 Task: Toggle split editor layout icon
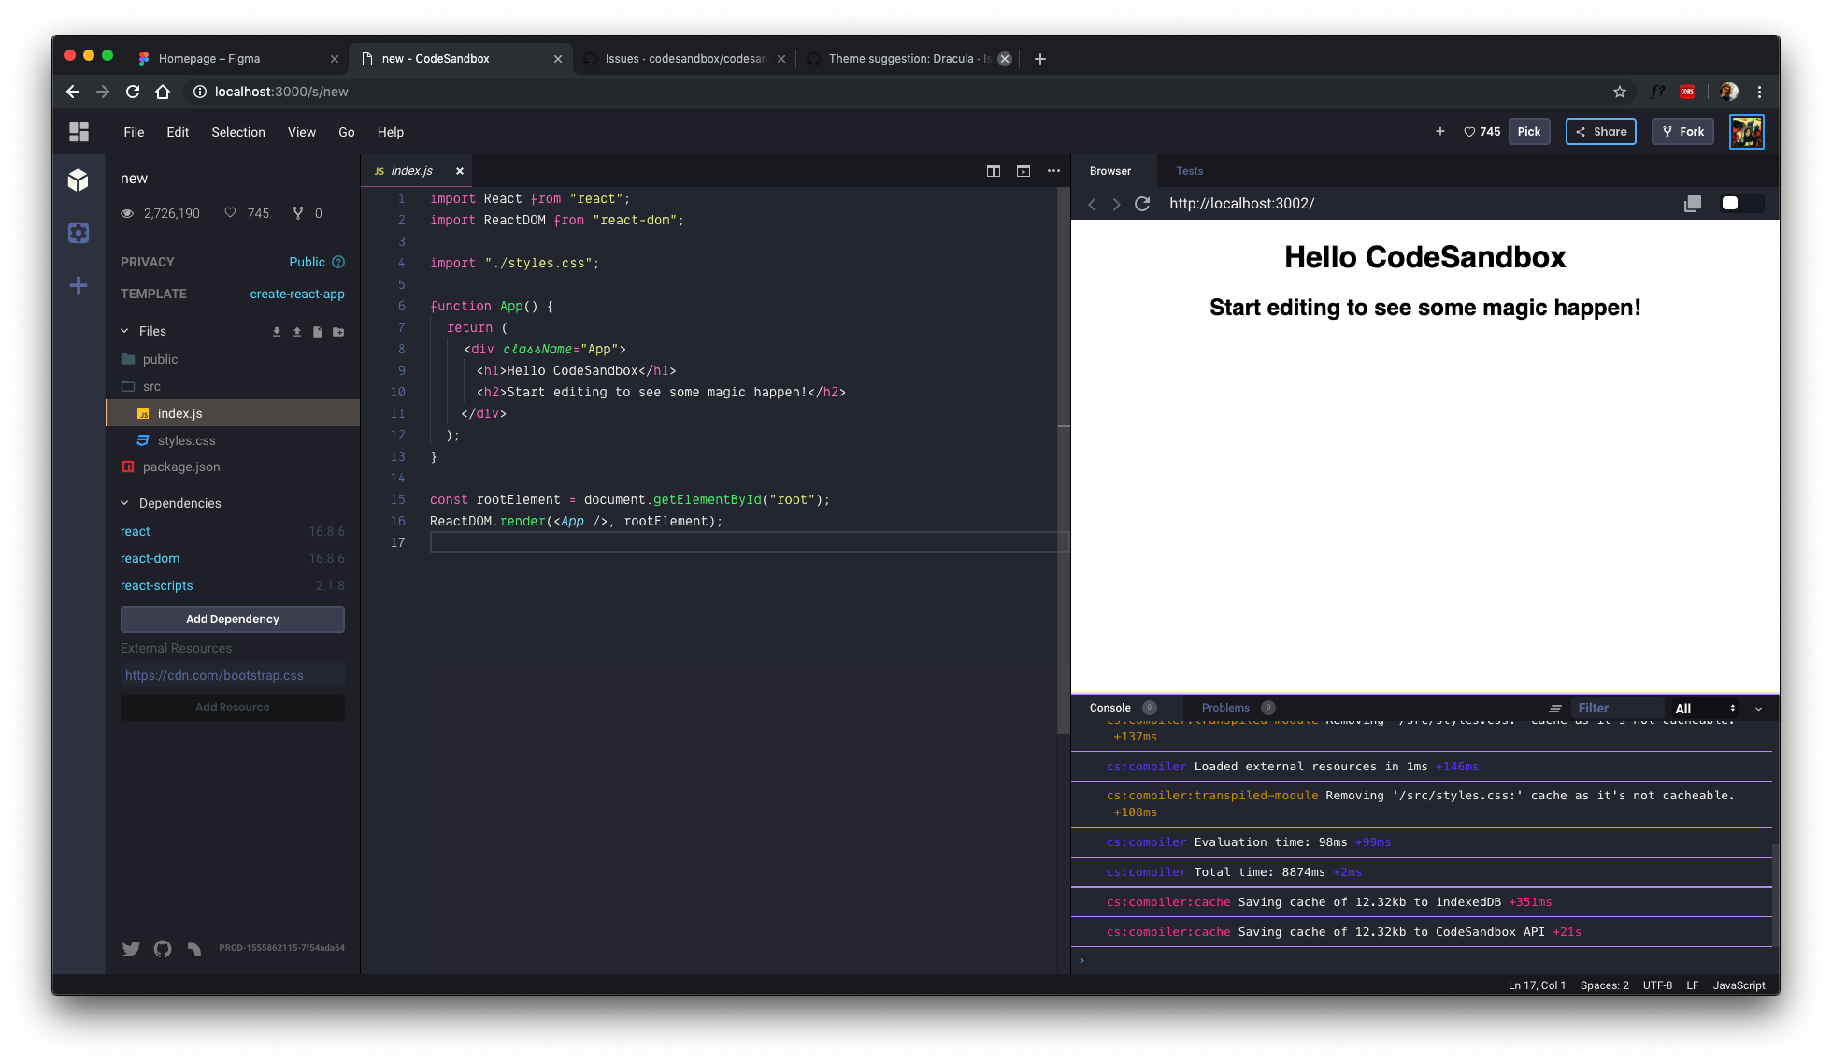[x=993, y=171]
